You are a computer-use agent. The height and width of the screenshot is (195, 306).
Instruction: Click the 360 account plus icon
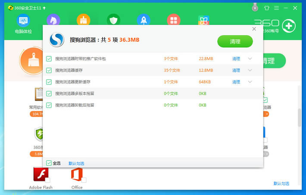(289, 26)
